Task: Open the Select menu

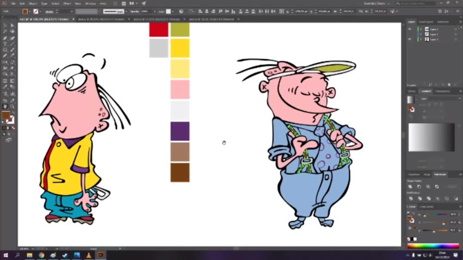Action: pyautogui.click(x=55, y=4)
